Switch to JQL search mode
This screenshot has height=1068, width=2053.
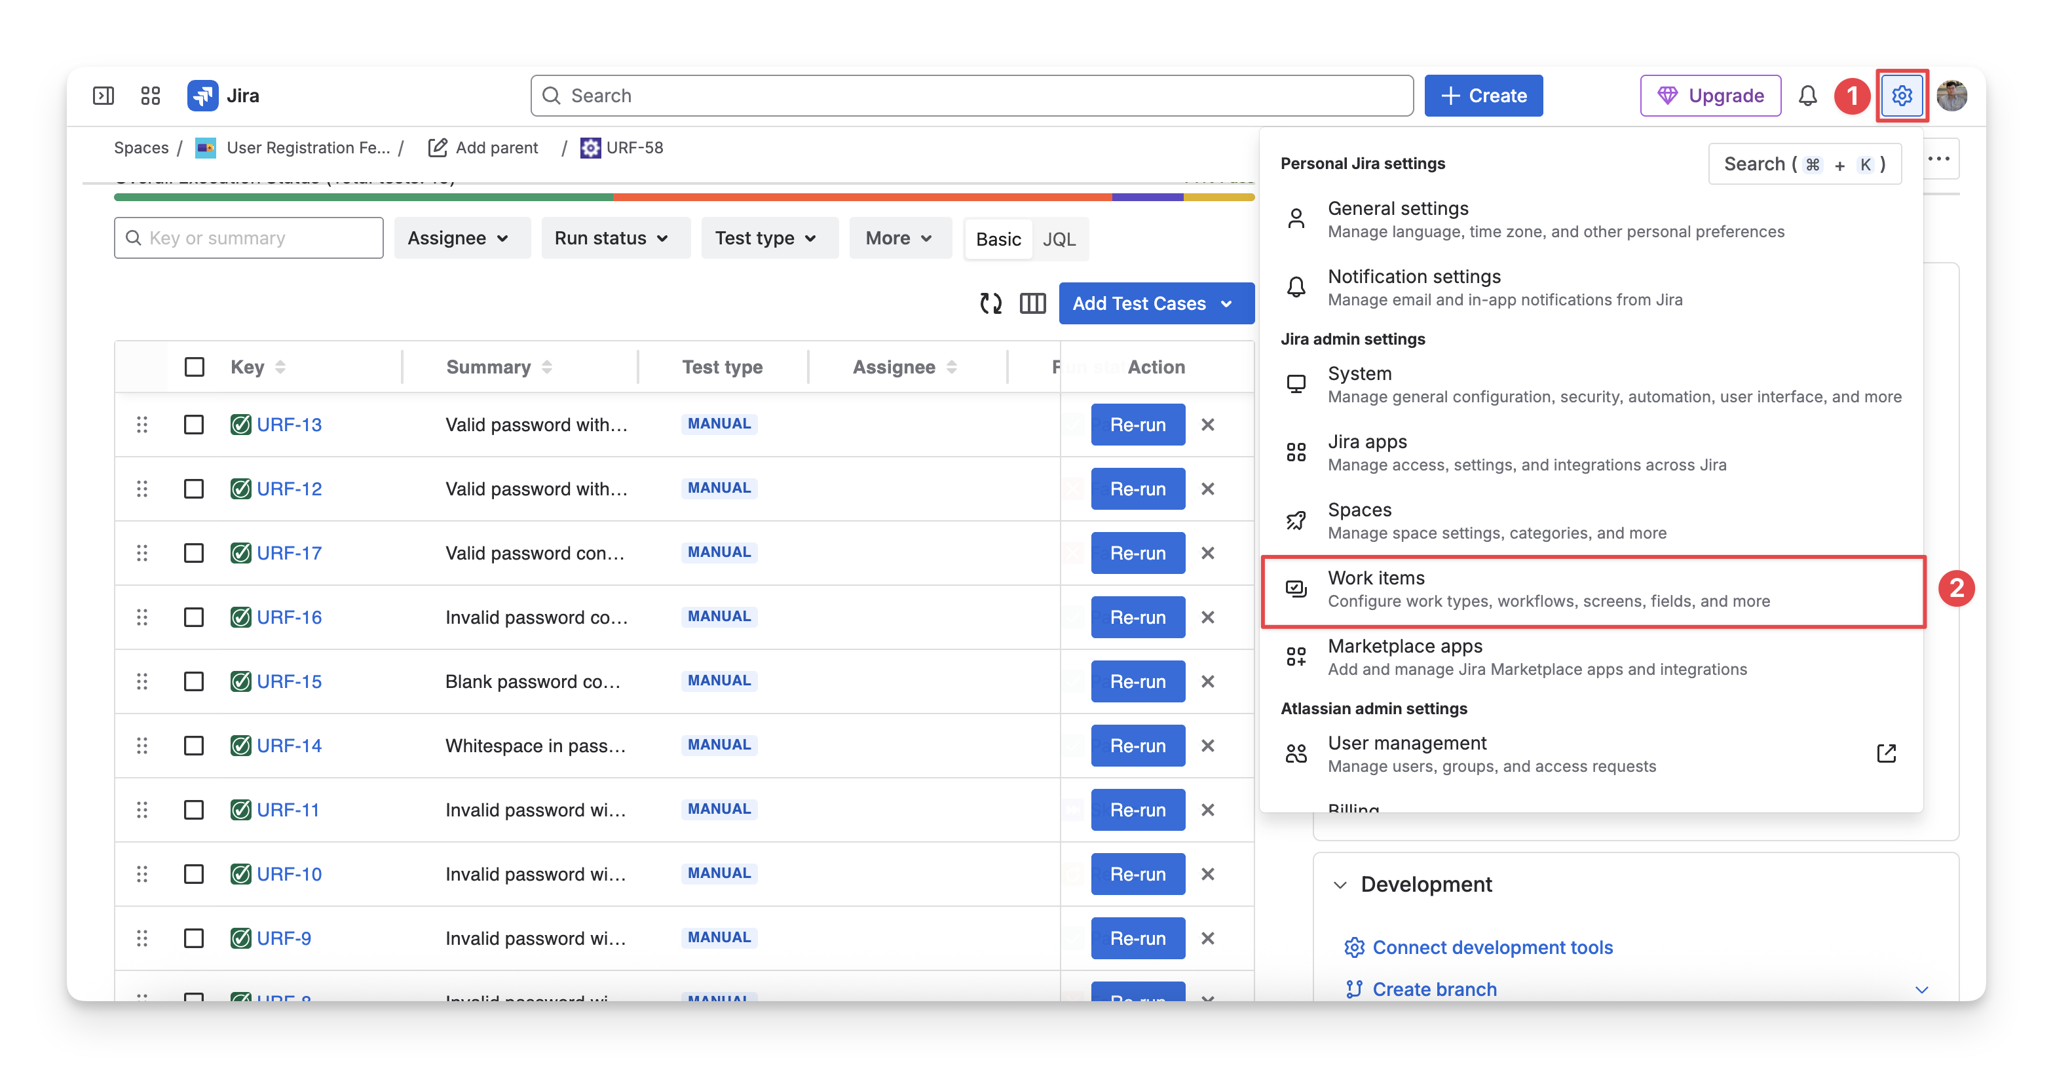1059,239
